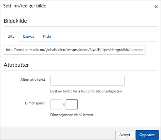Switch to the Canvas tab
Image resolution: width=161 pixels, height=140 pixels.
[28, 37]
